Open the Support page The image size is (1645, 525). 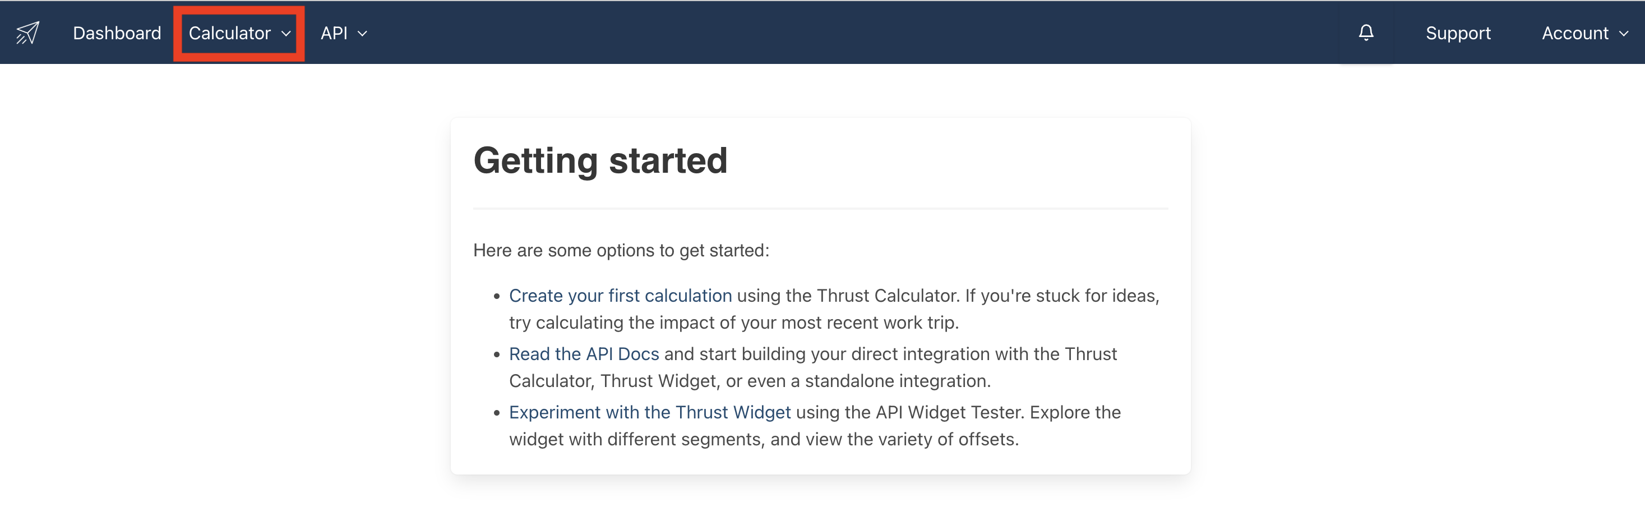pos(1458,33)
